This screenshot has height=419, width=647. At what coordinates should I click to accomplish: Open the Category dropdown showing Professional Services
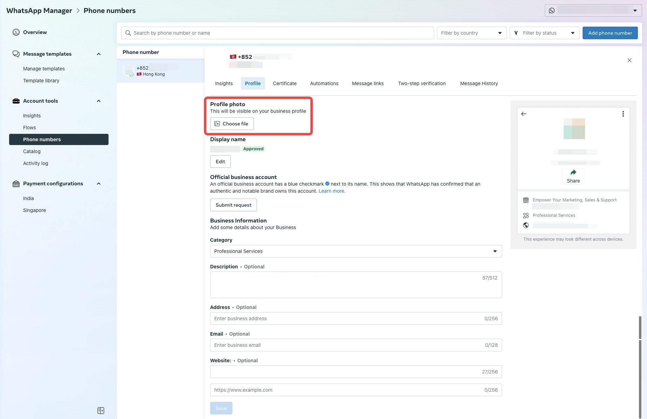[x=356, y=251]
